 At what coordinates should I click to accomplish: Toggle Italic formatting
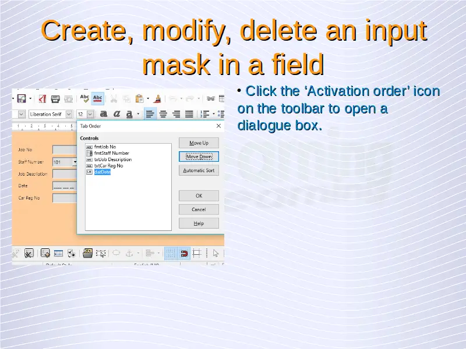(x=116, y=114)
